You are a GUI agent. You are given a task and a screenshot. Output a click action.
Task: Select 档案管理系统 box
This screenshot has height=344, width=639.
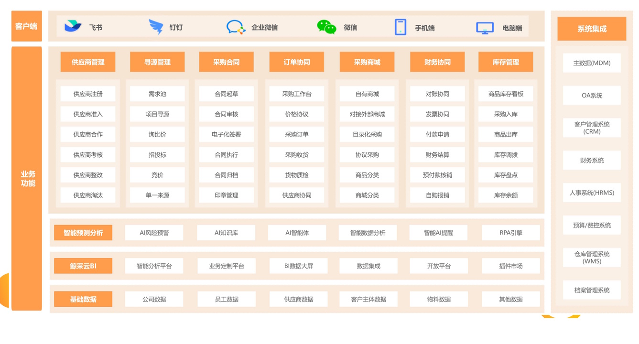click(x=592, y=290)
